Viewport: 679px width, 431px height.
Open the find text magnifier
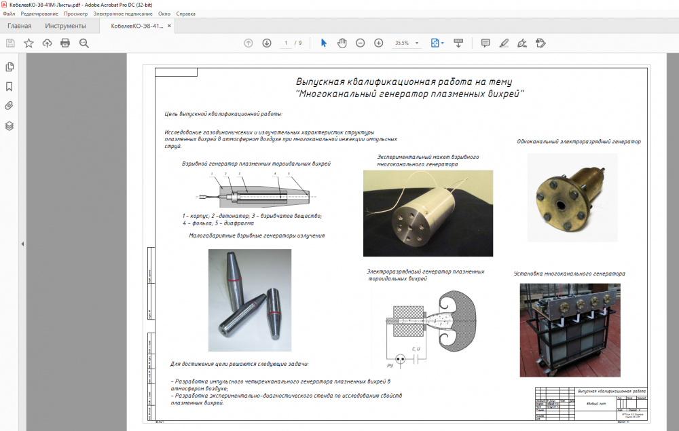click(84, 43)
